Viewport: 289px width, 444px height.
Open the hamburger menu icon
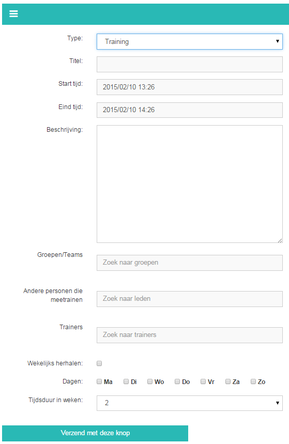13,13
